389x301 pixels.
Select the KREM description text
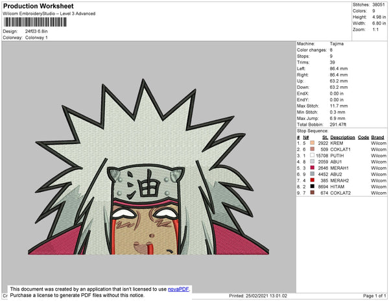336,143
